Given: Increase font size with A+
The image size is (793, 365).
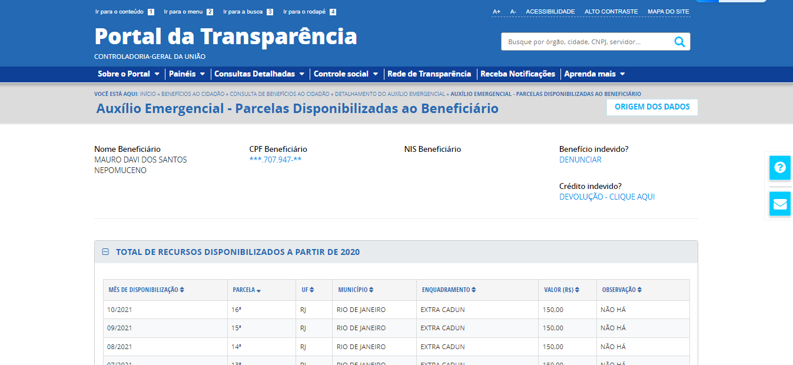Looking at the screenshot, I should [496, 12].
